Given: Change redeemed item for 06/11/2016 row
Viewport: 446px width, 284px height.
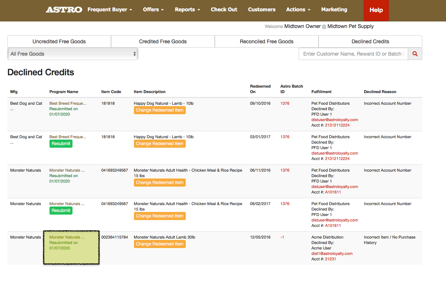Looking at the screenshot, I should click(x=159, y=183).
